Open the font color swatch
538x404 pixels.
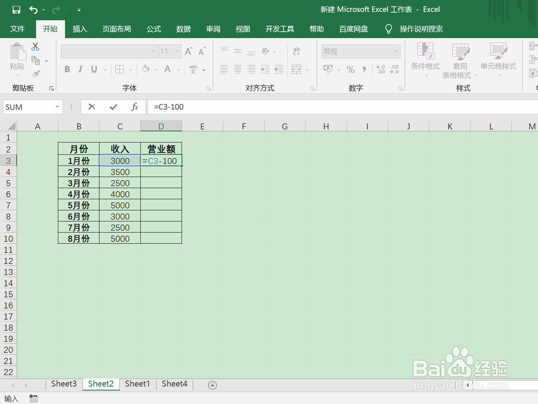coord(167,69)
